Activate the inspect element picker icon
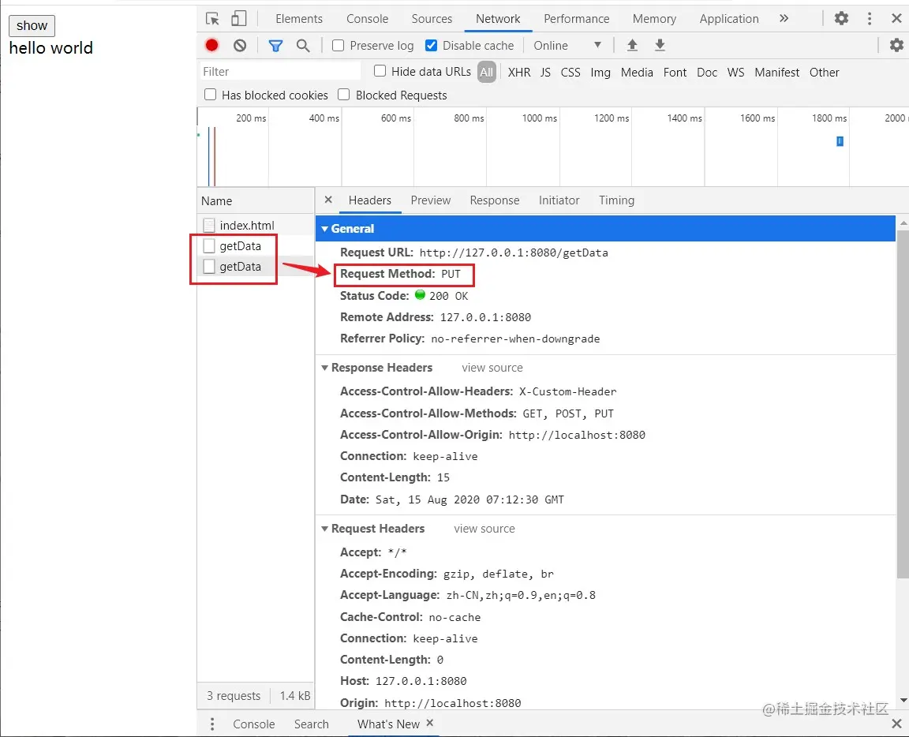909x737 pixels. coord(213,19)
